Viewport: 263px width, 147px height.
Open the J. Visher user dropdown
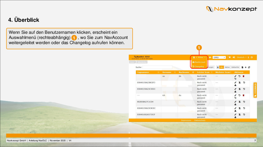(x=199, y=57)
